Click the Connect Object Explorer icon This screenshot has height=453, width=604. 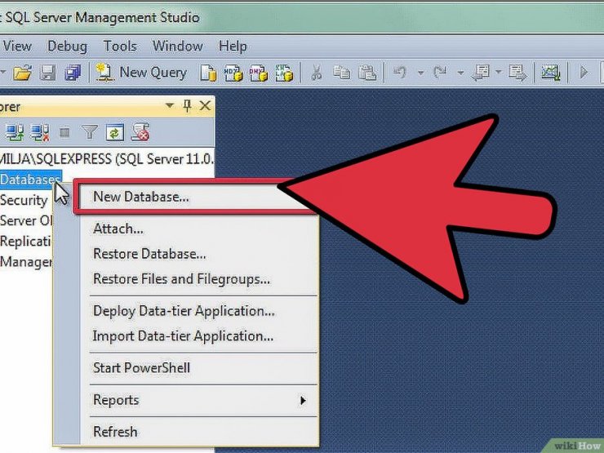click(x=15, y=132)
